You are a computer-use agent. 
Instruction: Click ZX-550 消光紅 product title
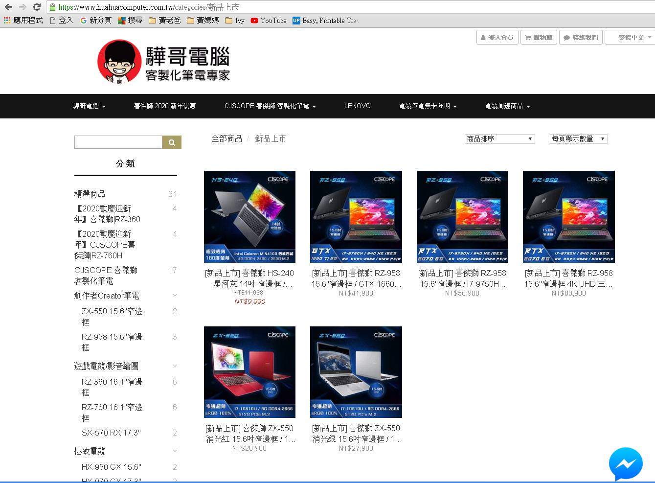pos(249,434)
